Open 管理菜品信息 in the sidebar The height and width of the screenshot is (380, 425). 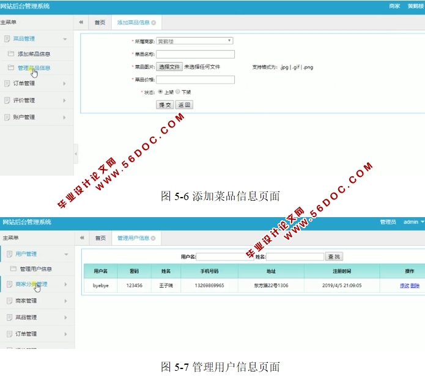[34, 68]
